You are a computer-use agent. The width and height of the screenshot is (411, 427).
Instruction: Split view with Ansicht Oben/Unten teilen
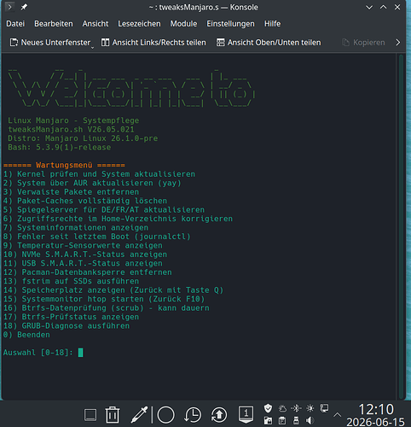click(x=269, y=43)
